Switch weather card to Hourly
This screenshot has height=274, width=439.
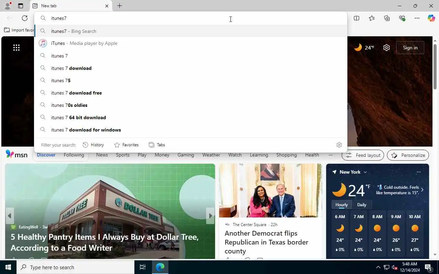coord(342,205)
